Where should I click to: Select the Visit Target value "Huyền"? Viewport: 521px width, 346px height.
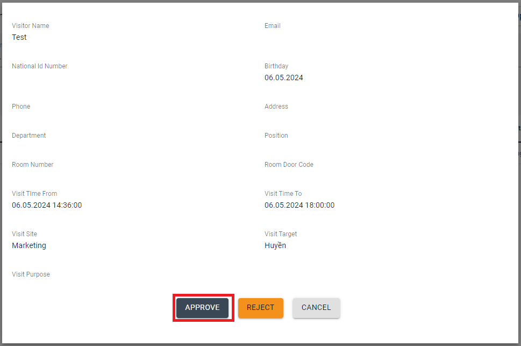(x=275, y=246)
